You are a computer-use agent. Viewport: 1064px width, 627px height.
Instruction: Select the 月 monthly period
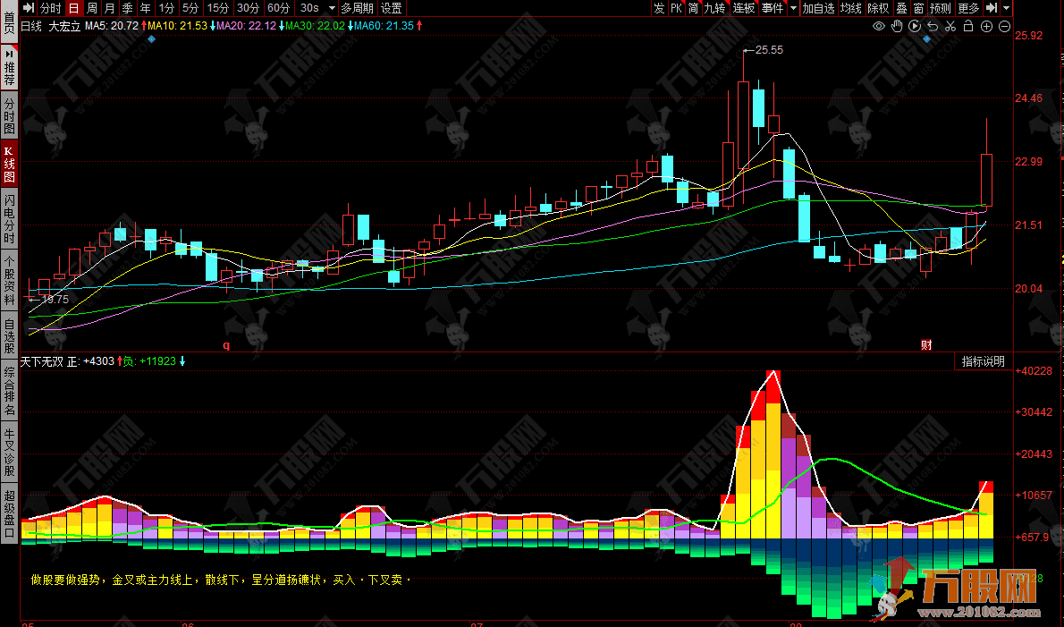tap(109, 8)
